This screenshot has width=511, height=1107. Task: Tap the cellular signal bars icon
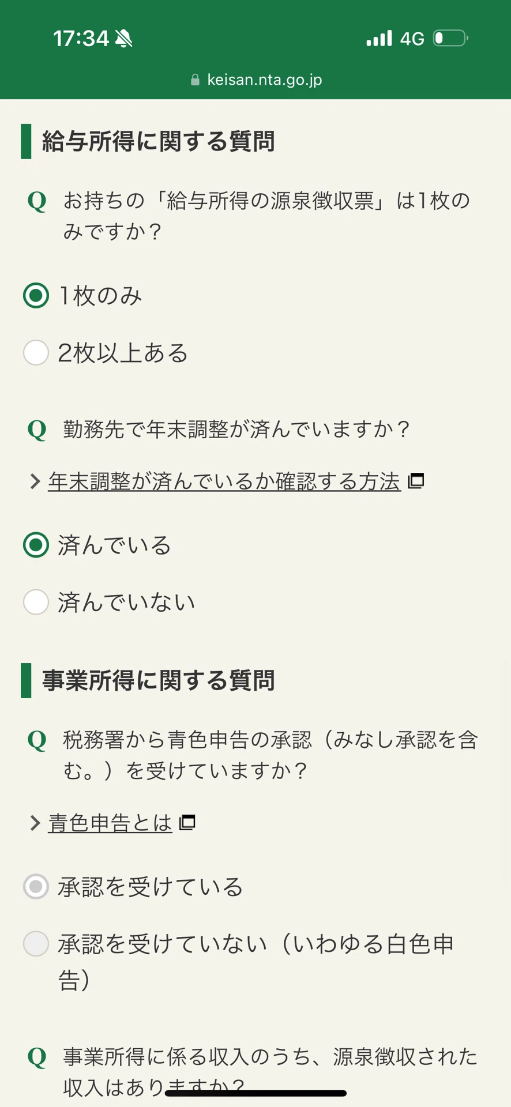(379, 38)
